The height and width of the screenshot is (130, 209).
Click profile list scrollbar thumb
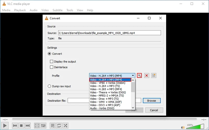click(133, 87)
